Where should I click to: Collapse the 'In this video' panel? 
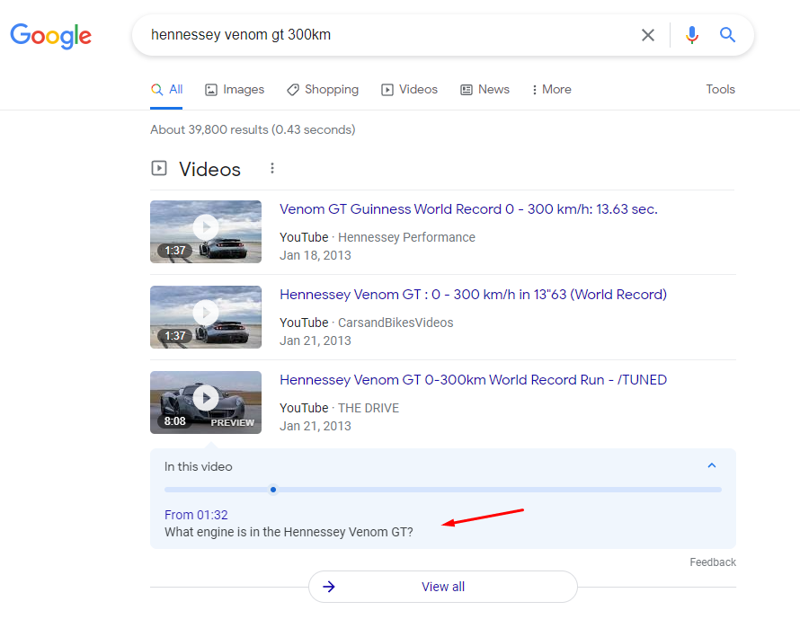pos(712,466)
